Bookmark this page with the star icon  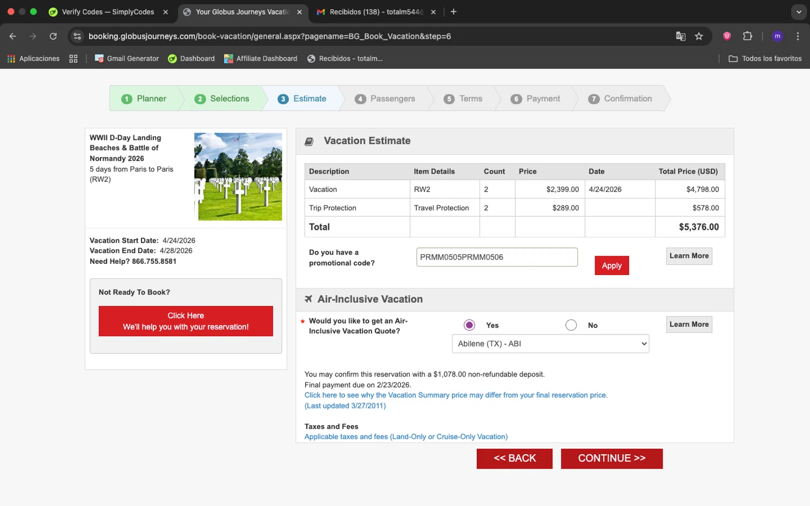(699, 36)
